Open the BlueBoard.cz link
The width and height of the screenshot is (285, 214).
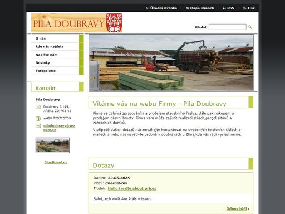pyautogui.click(x=56, y=162)
